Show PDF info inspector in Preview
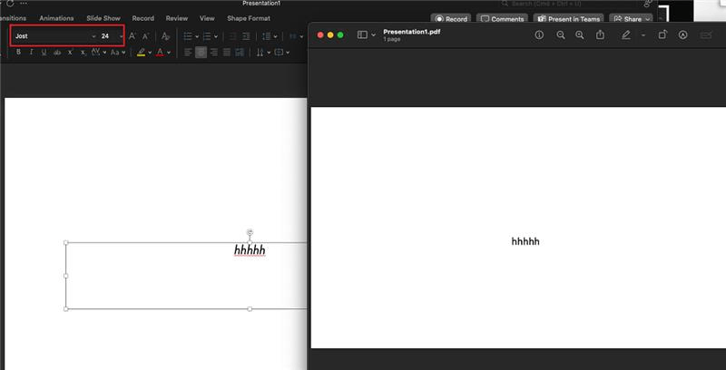The height and width of the screenshot is (370, 726). pos(539,35)
